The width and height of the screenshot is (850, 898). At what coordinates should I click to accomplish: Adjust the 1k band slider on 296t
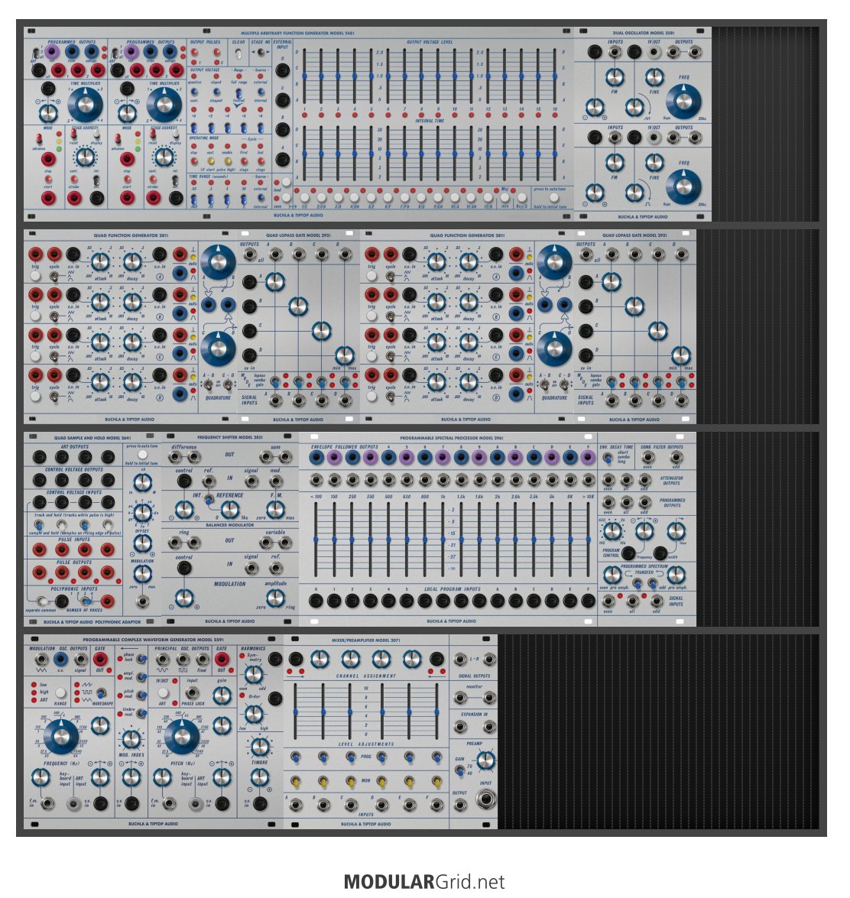(x=443, y=540)
